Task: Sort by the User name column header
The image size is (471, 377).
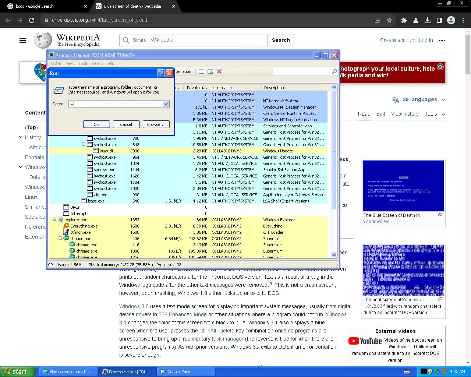Action: [x=235, y=88]
